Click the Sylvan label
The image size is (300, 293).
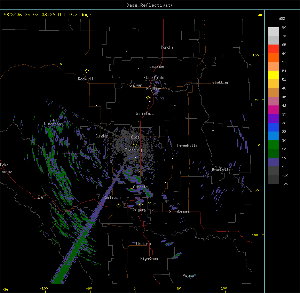(136, 85)
